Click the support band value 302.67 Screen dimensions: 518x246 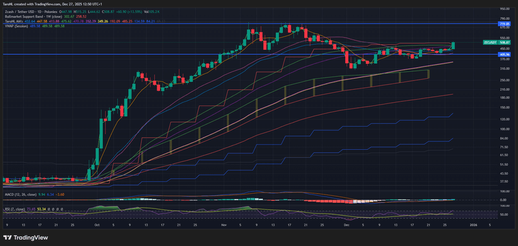tap(69, 17)
